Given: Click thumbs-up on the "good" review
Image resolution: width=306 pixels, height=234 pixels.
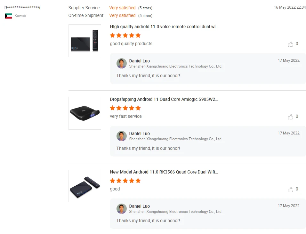Looking at the screenshot, I should coord(291,190).
